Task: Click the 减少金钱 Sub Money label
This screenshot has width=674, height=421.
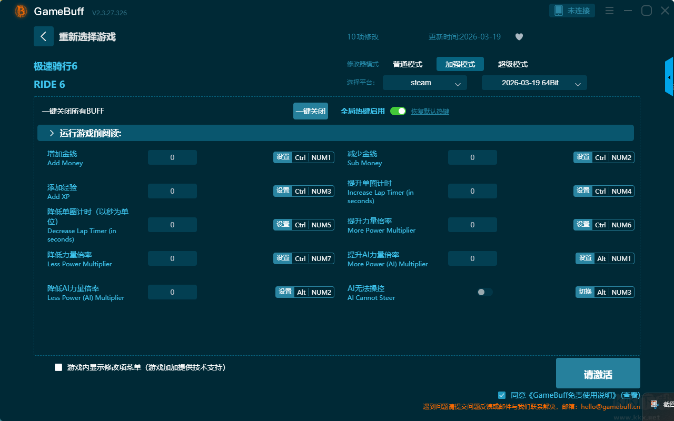Action: click(365, 158)
